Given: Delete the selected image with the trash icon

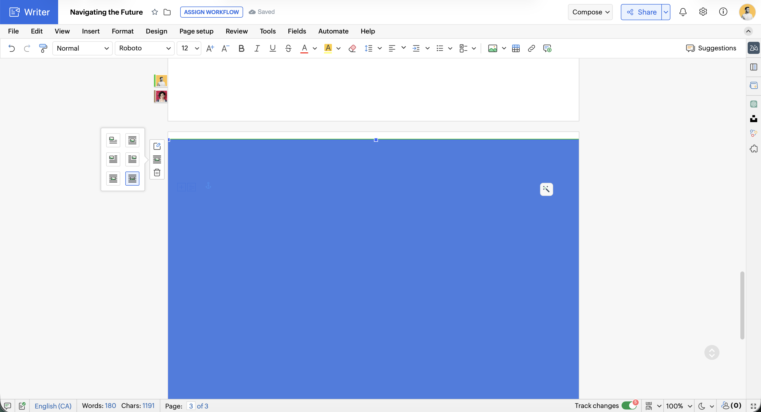Looking at the screenshot, I should tap(157, 173).
